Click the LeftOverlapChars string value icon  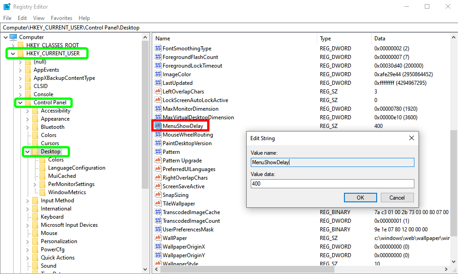tap(158, 92)
